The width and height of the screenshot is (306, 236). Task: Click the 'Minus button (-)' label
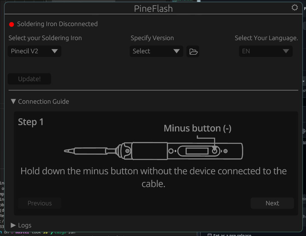click(x=198, y=128)
